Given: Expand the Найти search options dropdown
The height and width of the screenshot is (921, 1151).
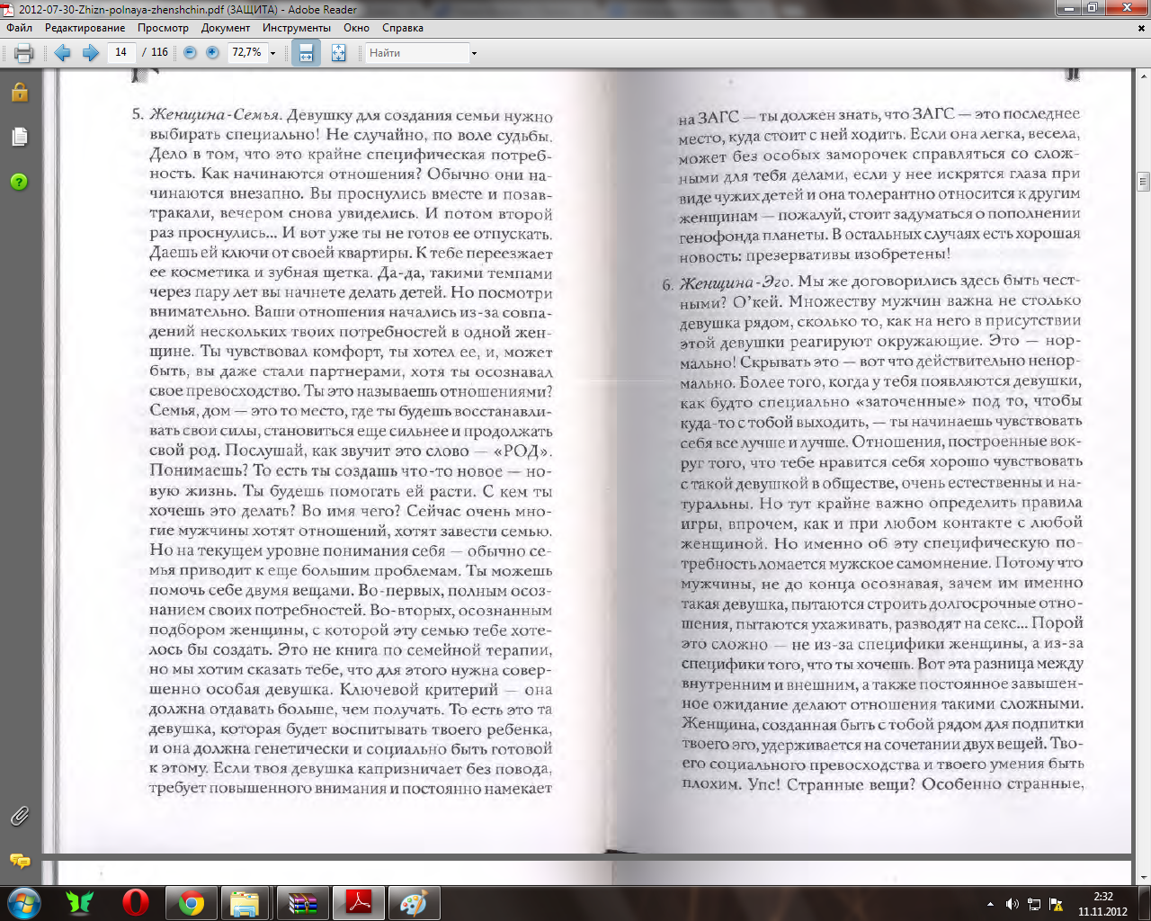Looking at the screenshot, I should pos(474,54).
